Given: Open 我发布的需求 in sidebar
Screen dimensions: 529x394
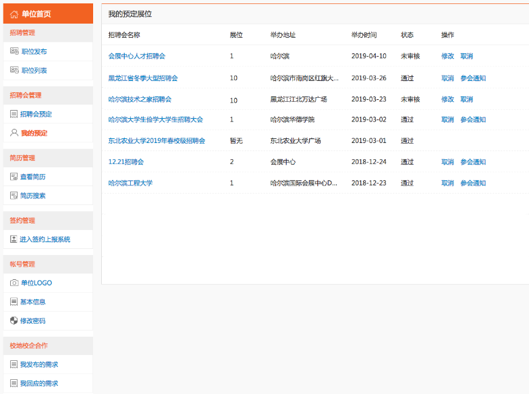Looking at the screenshot, I should coord(38,364).
